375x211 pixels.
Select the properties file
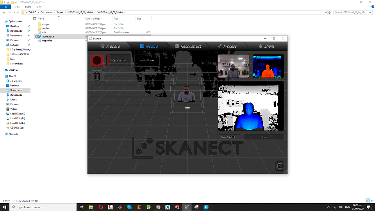click(46, 41)
